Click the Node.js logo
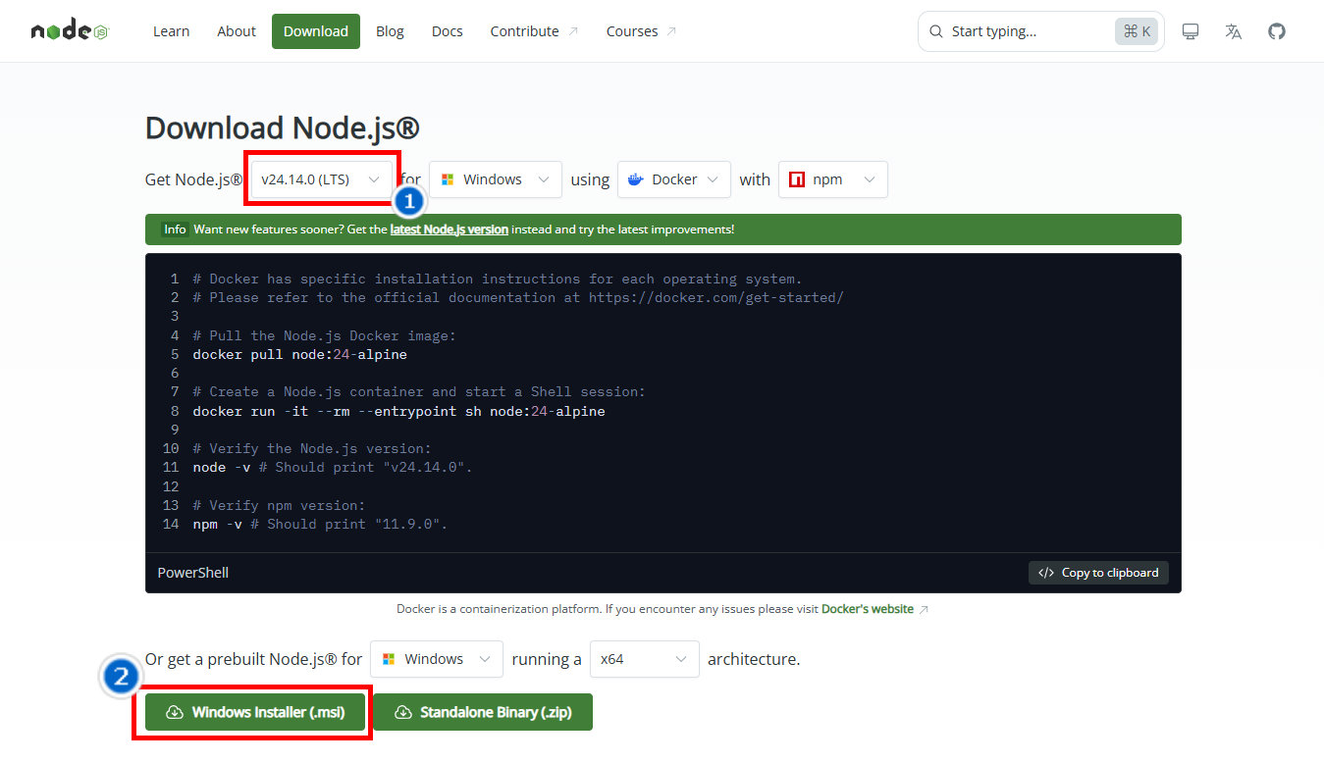Screen dimensions: 1324x763 [70, 31]
